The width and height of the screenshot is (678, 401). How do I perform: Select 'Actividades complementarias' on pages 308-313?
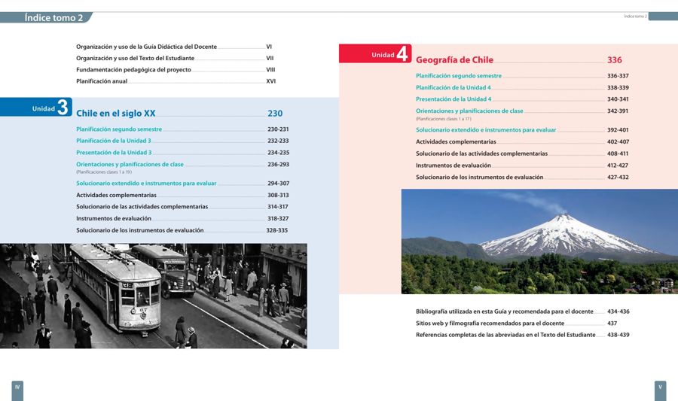coord(116,195)
